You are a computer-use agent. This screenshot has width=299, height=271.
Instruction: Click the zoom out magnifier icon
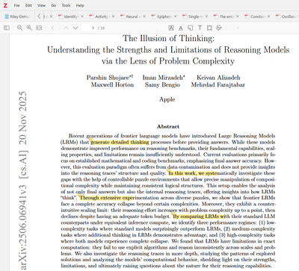pos(19,28)
